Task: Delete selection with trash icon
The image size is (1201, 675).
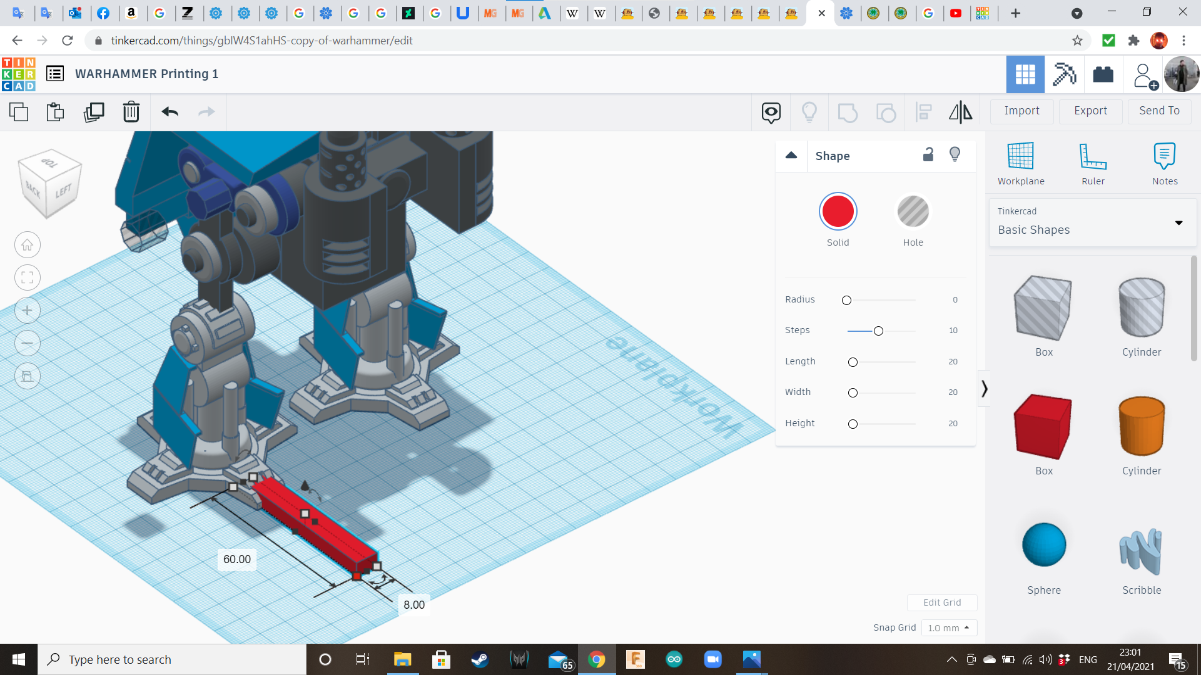Action: click(x=131, y=112)
